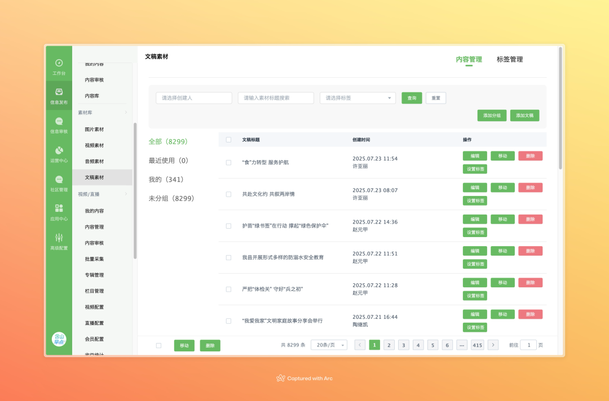Open 图片素材 in the side menu
This screenshot has width=609, height=401.
coord(94,129)
